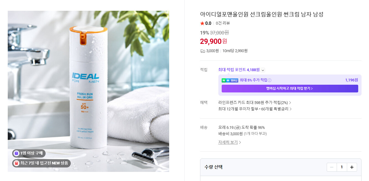Click the red star rating icon
Screen dimensions: 369x181
202,23
